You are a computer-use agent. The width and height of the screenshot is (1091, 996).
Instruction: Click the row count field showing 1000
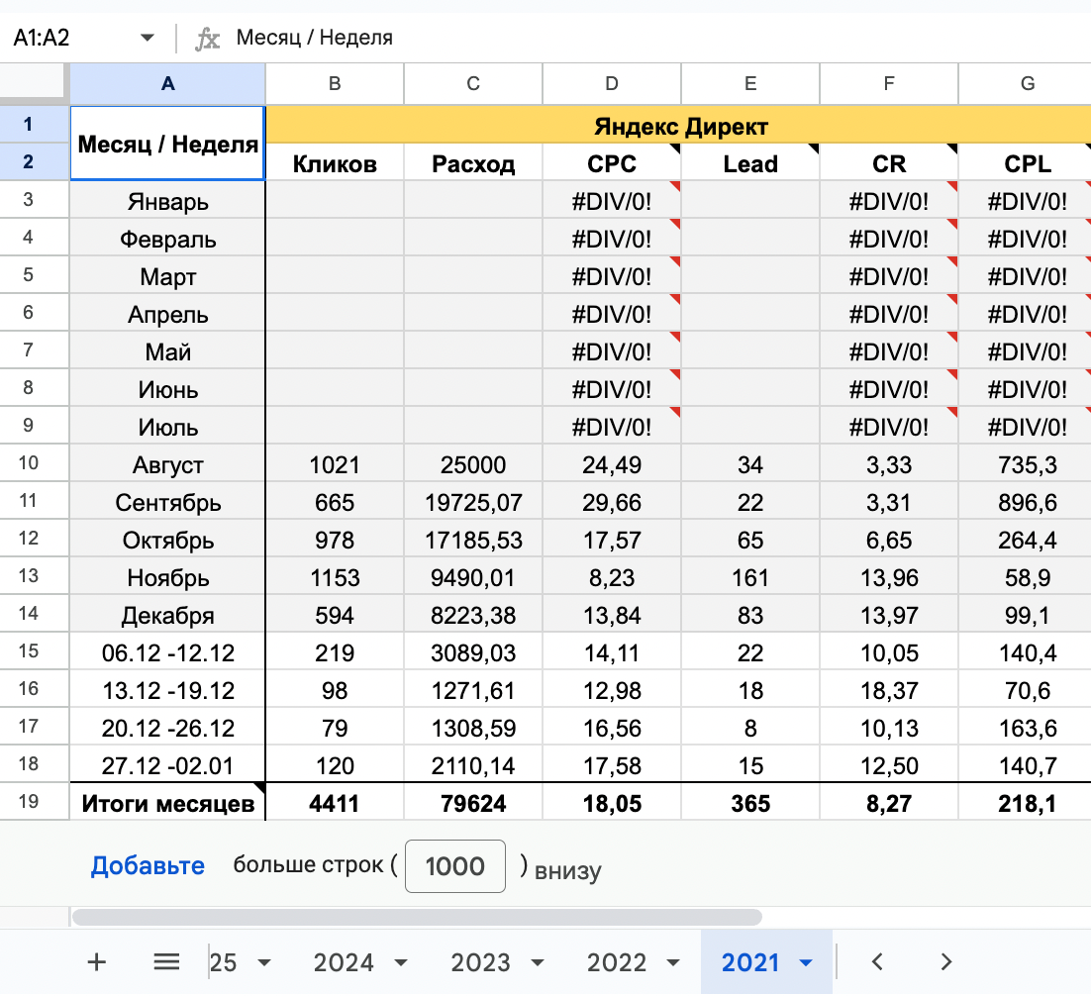pos(455,867)
